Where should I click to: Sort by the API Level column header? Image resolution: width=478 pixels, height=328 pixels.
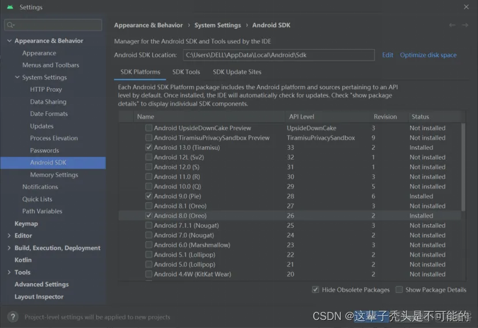coord(327,116)
